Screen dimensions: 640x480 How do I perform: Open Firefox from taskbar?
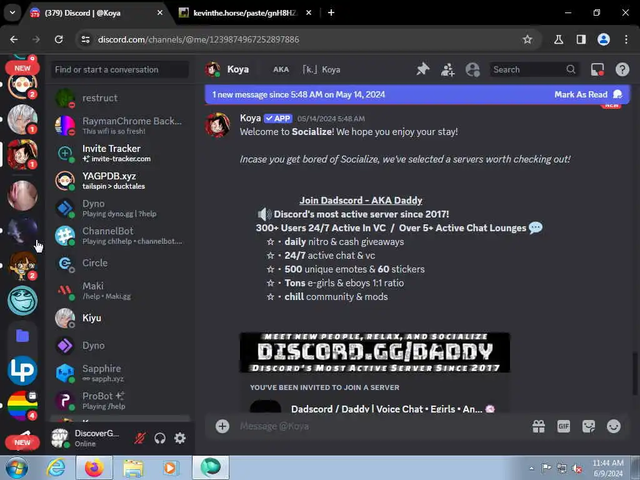94,467
